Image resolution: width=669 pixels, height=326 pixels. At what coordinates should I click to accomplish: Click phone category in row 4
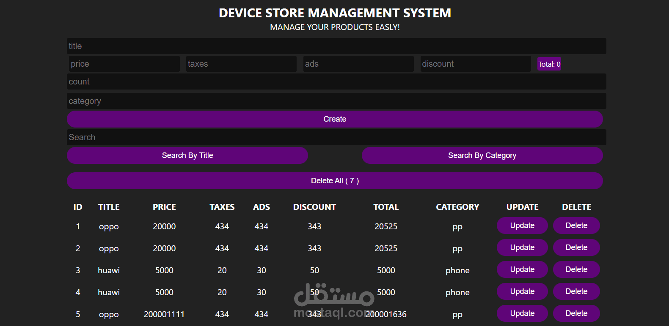coord(457,293)
